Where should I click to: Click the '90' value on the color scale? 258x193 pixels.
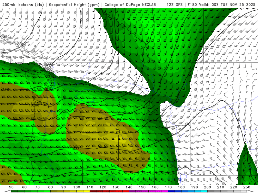pos(64,187)
